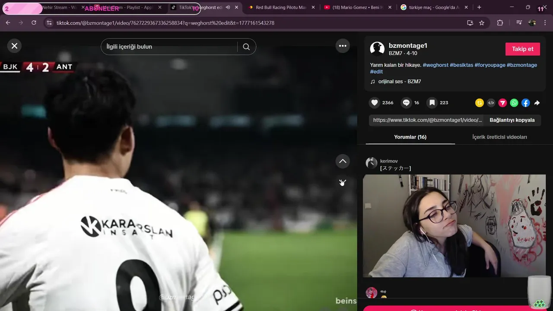553x311 pixels.
Task: Switch to '(18) Mario Gomez' YouTube tab
Action: pos(358,7)
